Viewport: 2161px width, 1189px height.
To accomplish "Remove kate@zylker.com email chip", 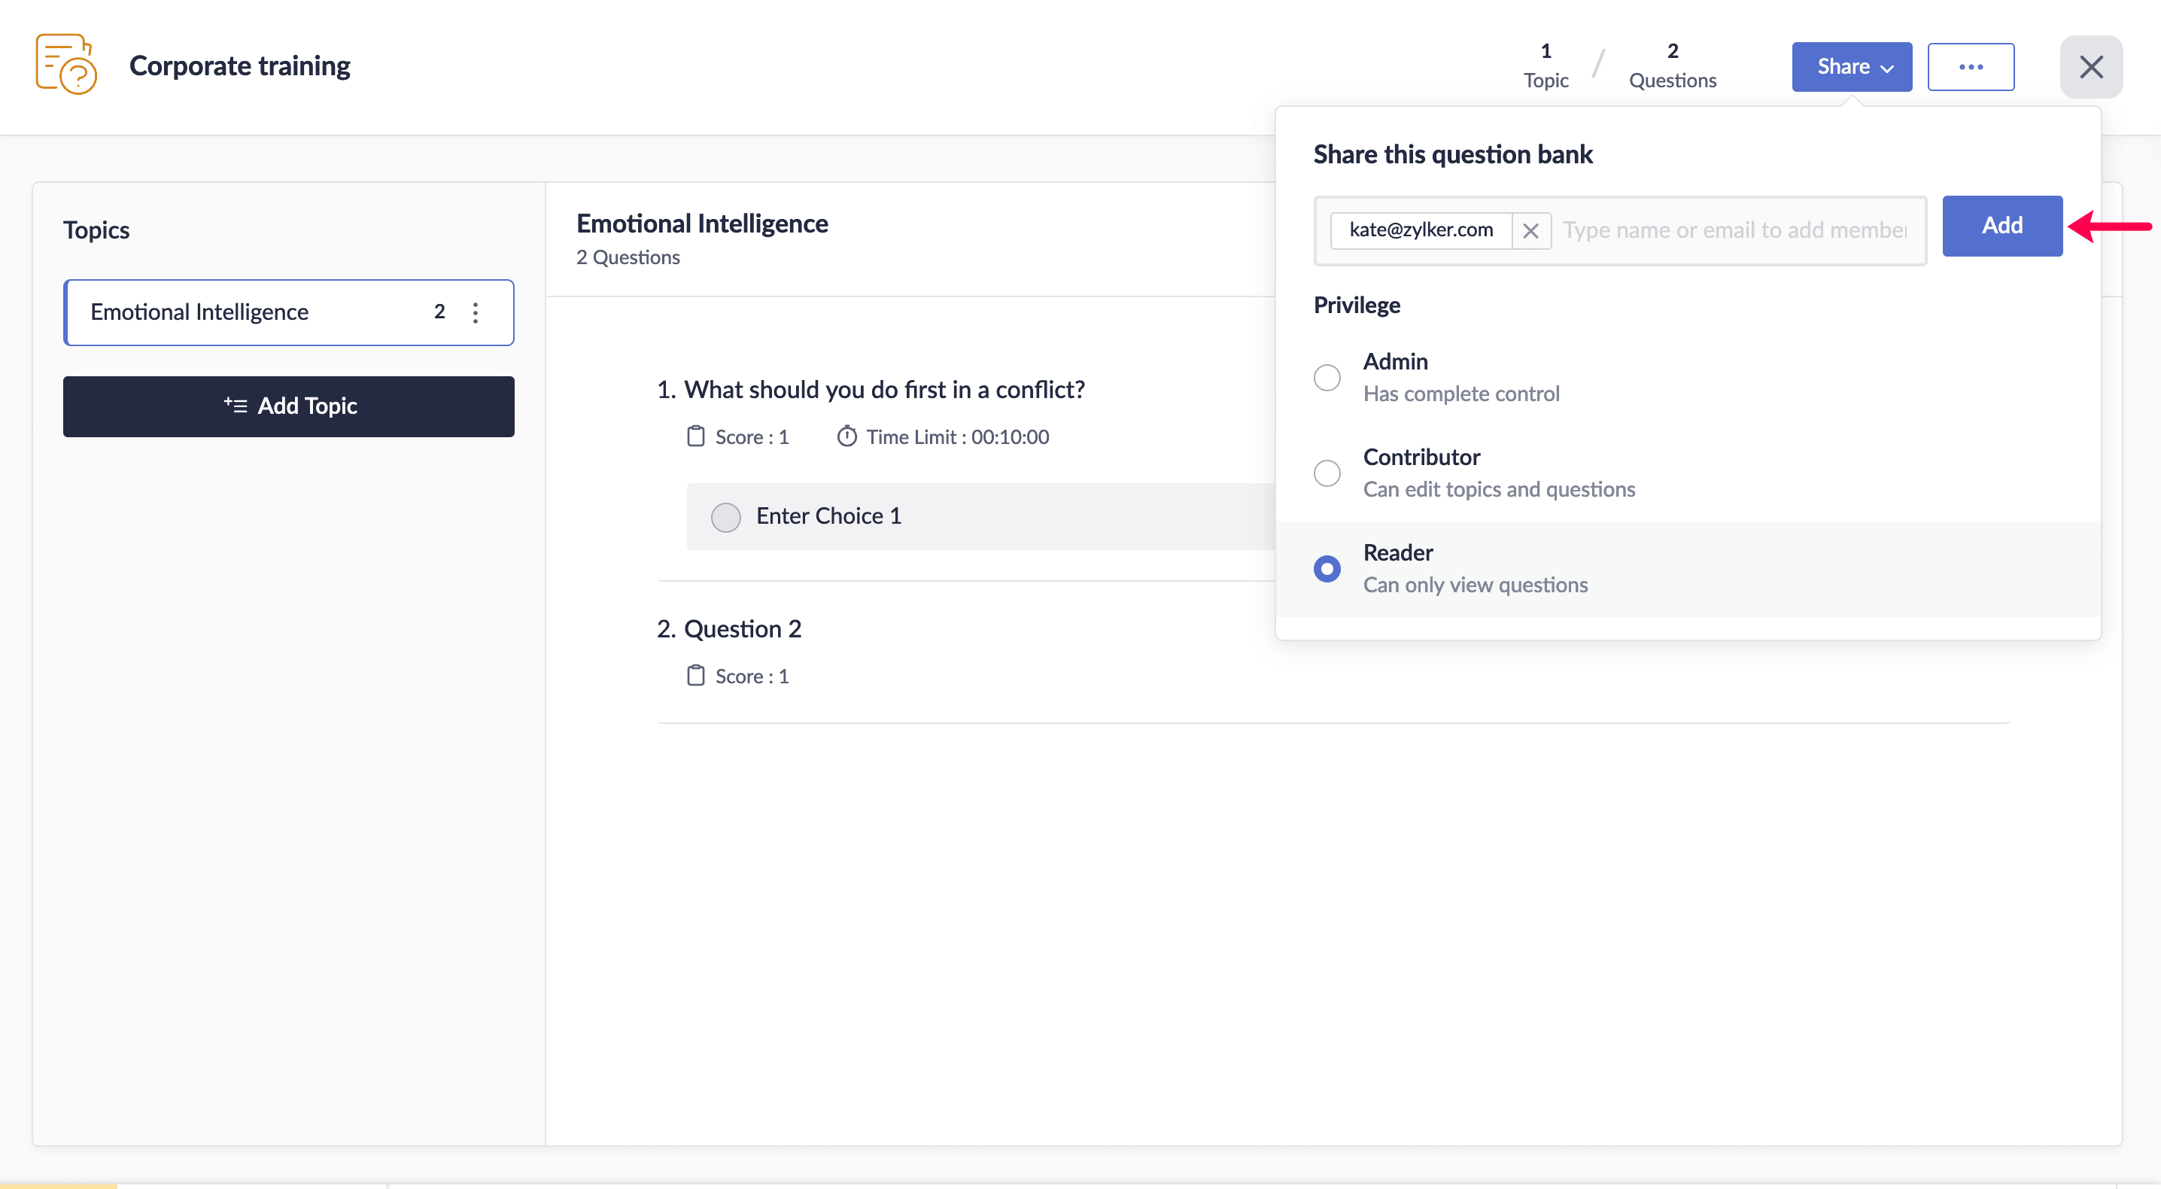I will click(1530, 231).
